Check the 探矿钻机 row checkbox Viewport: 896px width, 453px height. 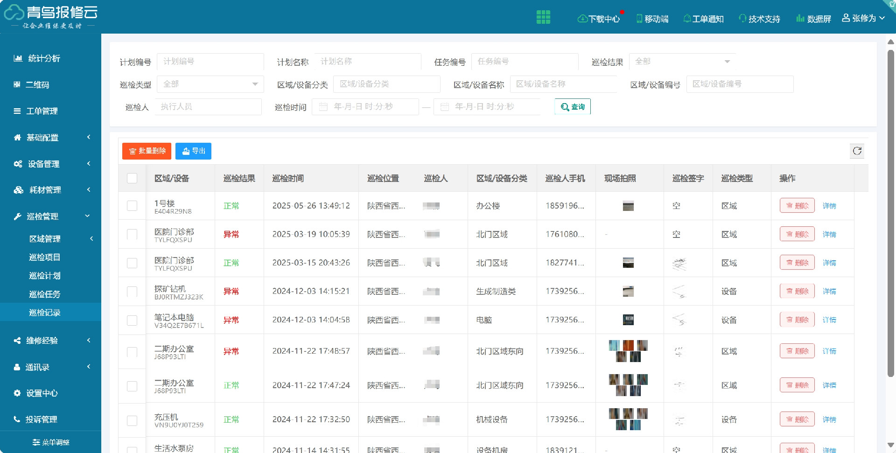pos(132,291)
